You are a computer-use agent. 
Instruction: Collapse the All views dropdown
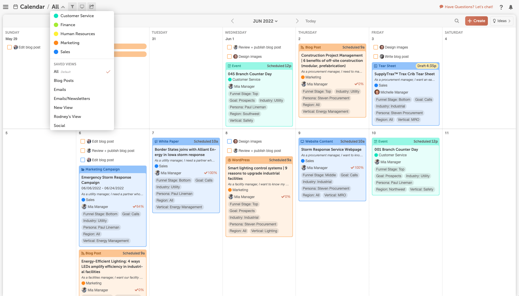[x=63, y=6]
